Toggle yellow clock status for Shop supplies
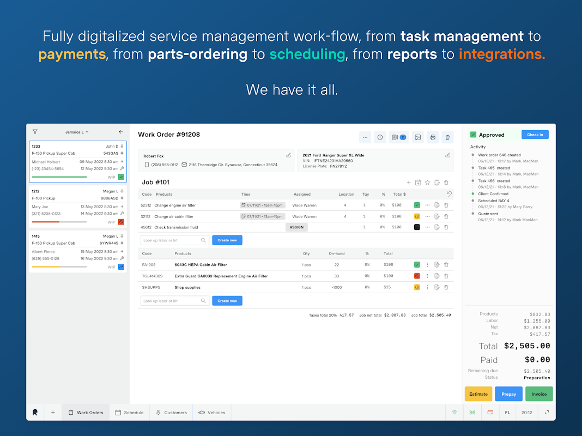This screenshot has width=582, height=436. (x=417, y=287)
